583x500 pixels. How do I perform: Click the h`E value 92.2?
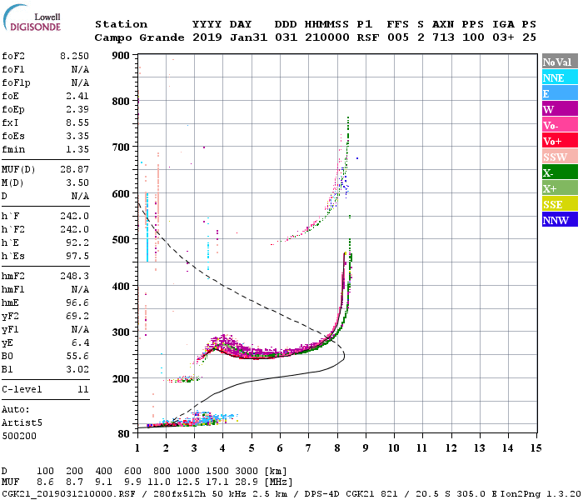pyautogui.click(x=77, y=243)
